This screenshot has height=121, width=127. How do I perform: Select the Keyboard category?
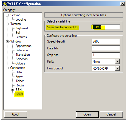point(22,28)
